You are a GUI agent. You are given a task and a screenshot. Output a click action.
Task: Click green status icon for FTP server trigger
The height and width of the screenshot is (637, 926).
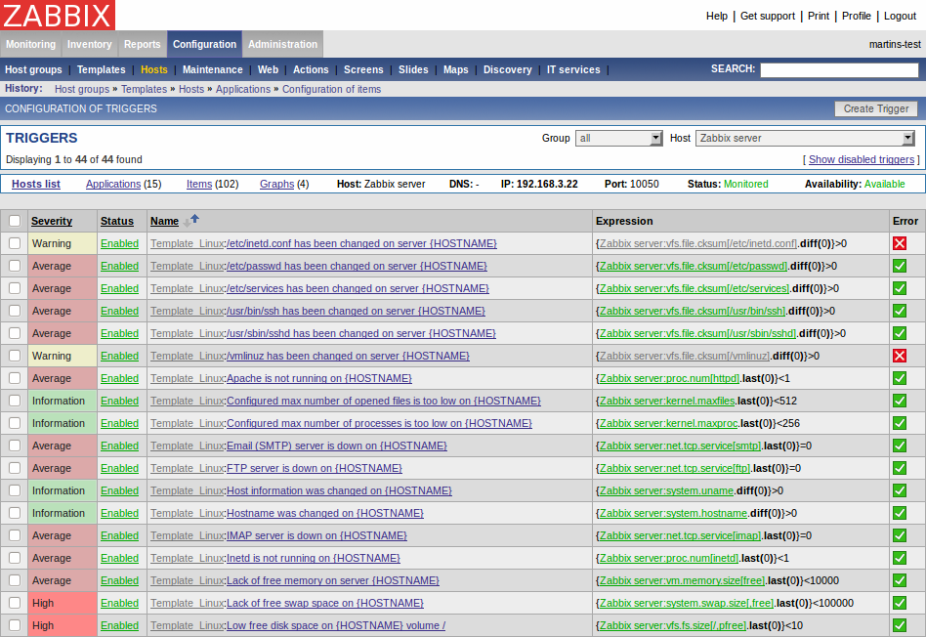pos(900,468)
